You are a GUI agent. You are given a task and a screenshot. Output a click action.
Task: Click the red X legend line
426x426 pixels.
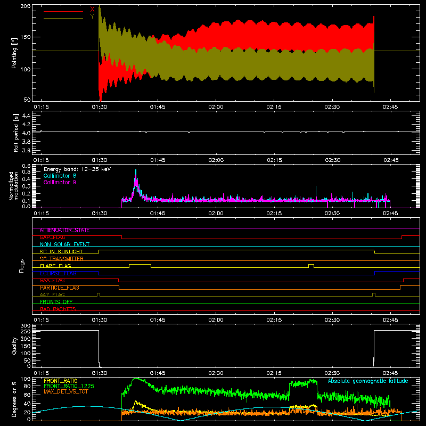click(x=63, y=11)
